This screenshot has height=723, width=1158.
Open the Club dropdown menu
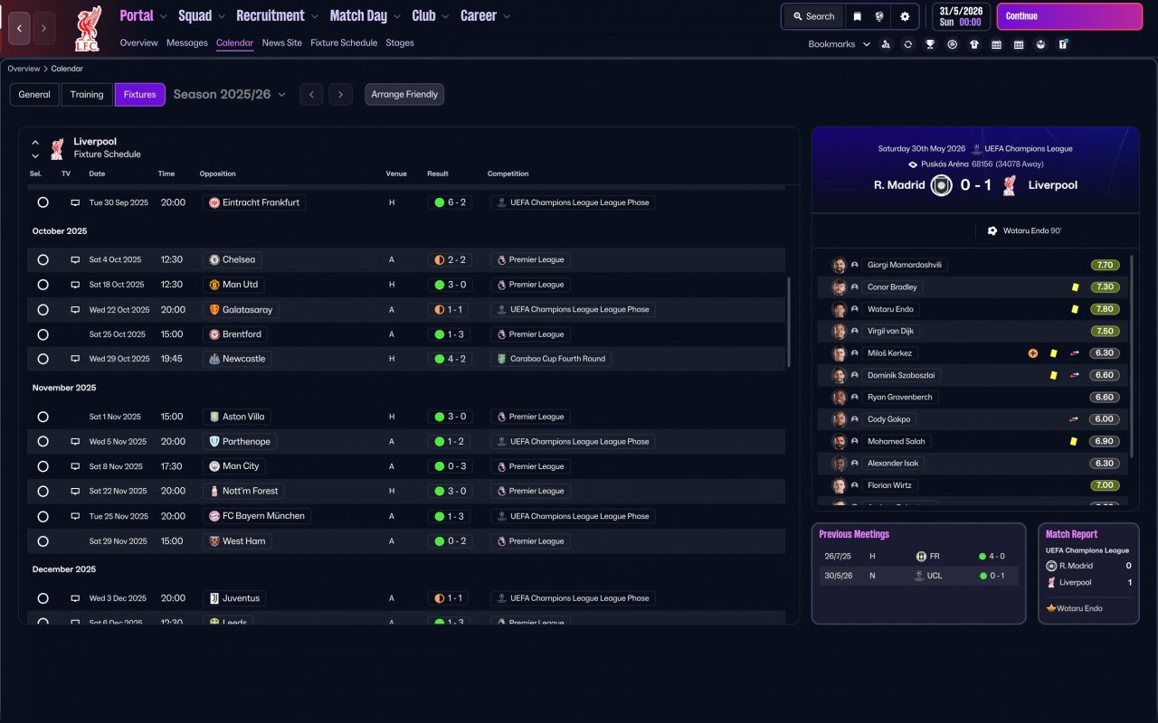[431, 16]
